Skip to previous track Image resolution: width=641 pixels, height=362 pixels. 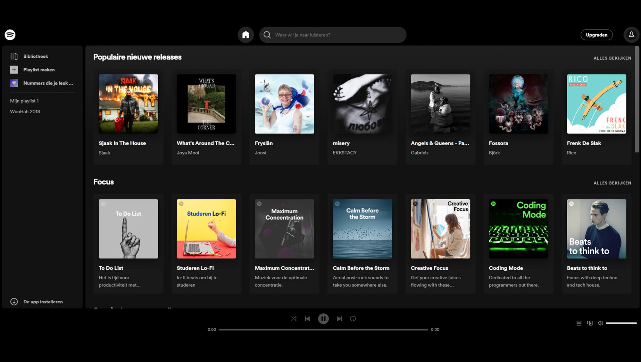[x=307, y=319]
